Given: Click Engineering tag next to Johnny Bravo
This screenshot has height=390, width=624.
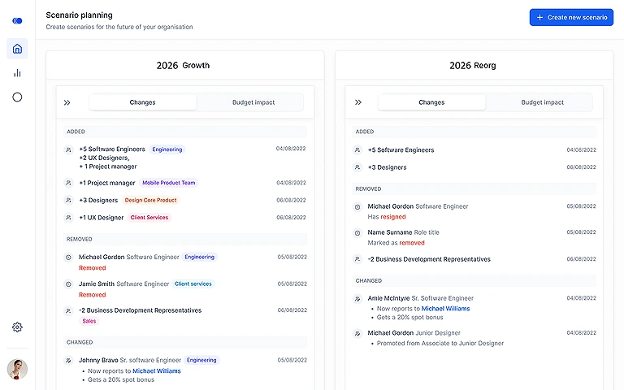Looking at the screenshot, I should pyautogui.click(x=201, y=360).
